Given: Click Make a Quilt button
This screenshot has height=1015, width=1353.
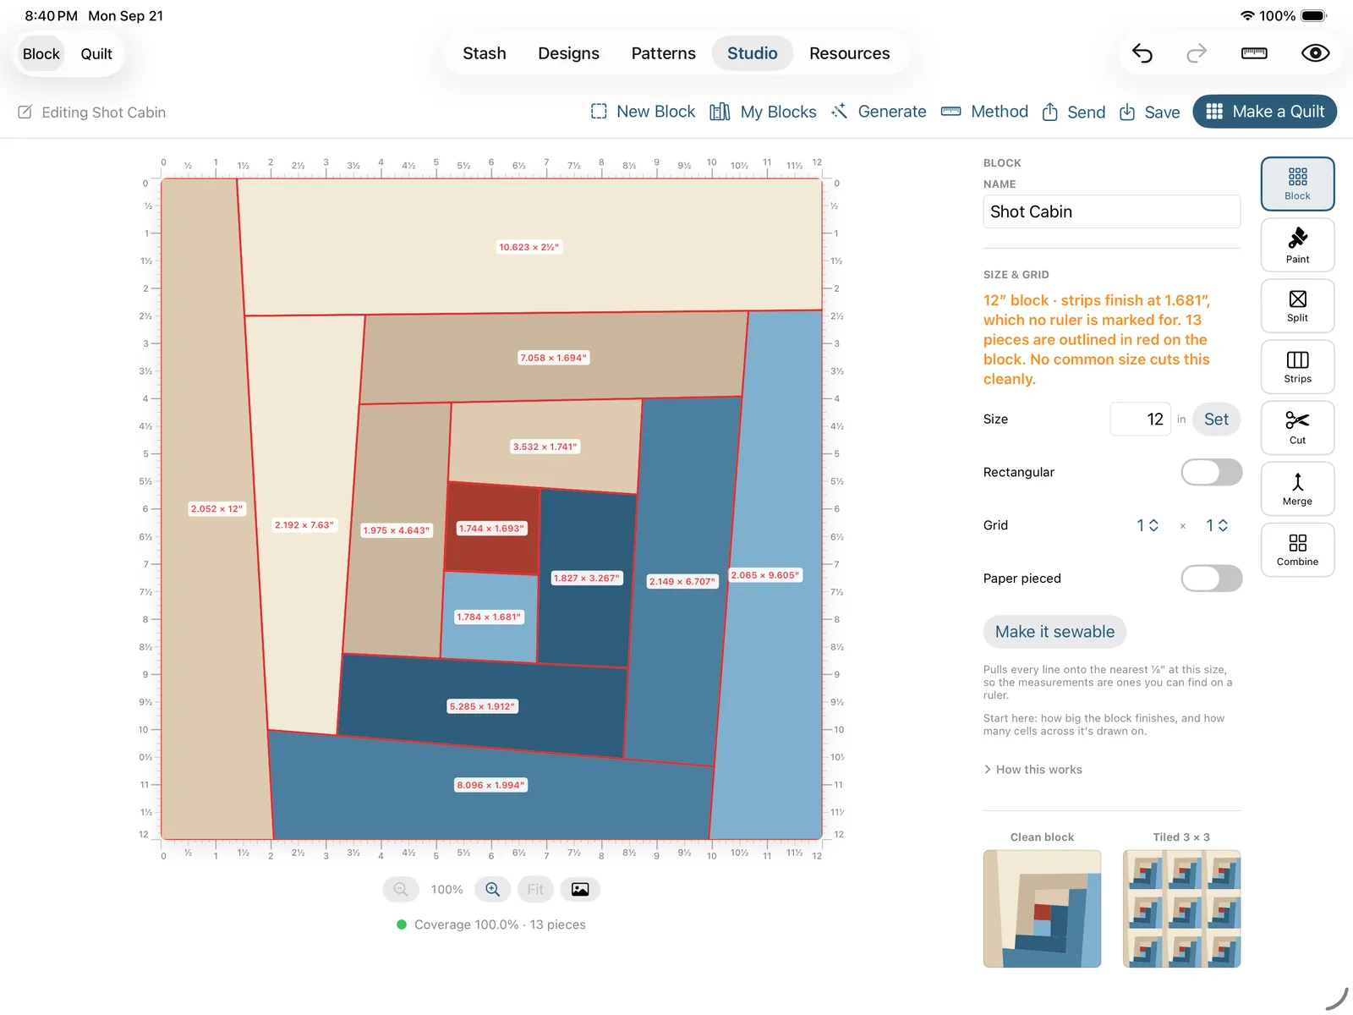Looking at the screenshot, I should (x=1264, y=112).
